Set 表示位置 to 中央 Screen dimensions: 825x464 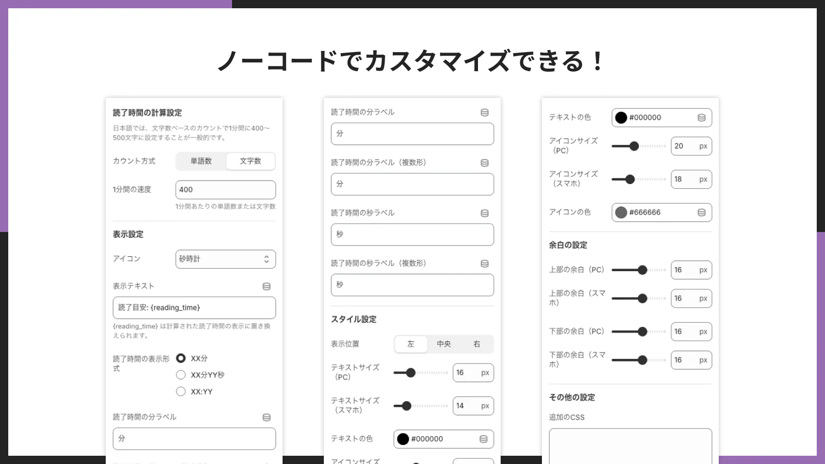[443, 344]
